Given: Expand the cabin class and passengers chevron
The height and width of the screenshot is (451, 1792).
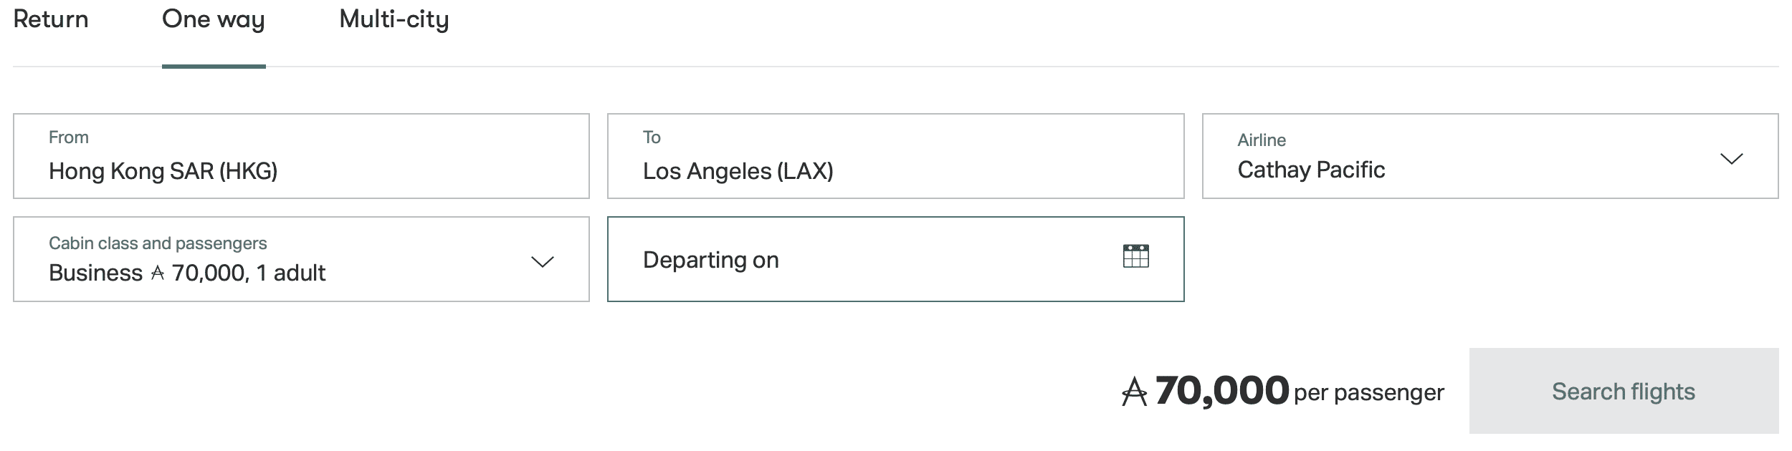Looking at the screenshot, I should pos(542,261).
